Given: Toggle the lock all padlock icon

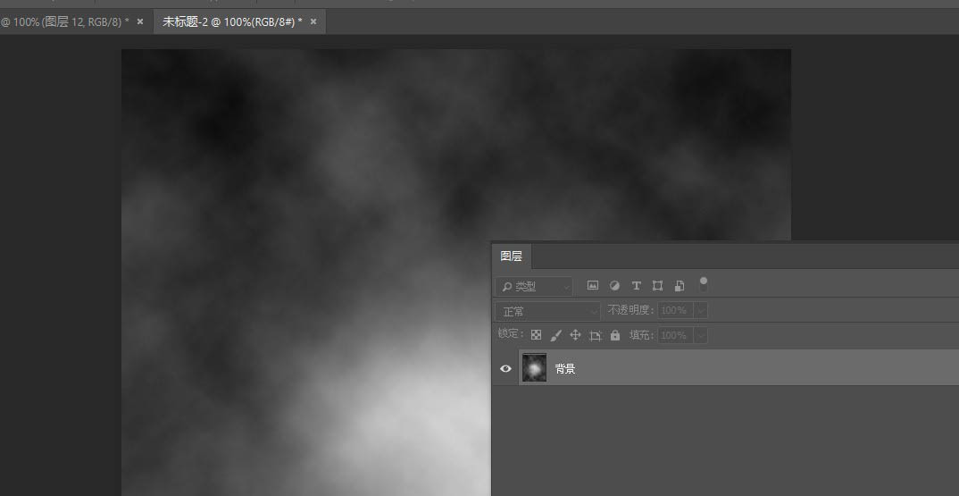Looking at the screenshot, I should pos(615,335).
